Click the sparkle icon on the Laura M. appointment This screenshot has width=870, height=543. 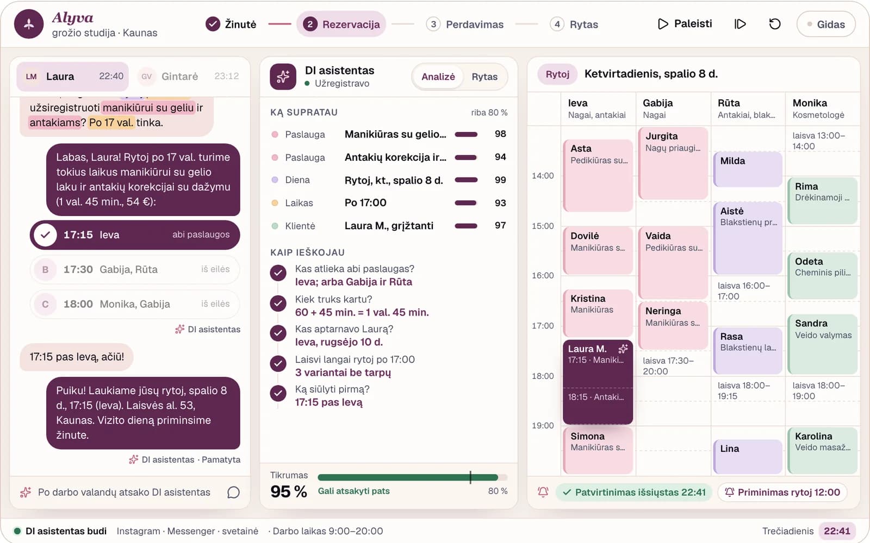click(x=623, y=349)
